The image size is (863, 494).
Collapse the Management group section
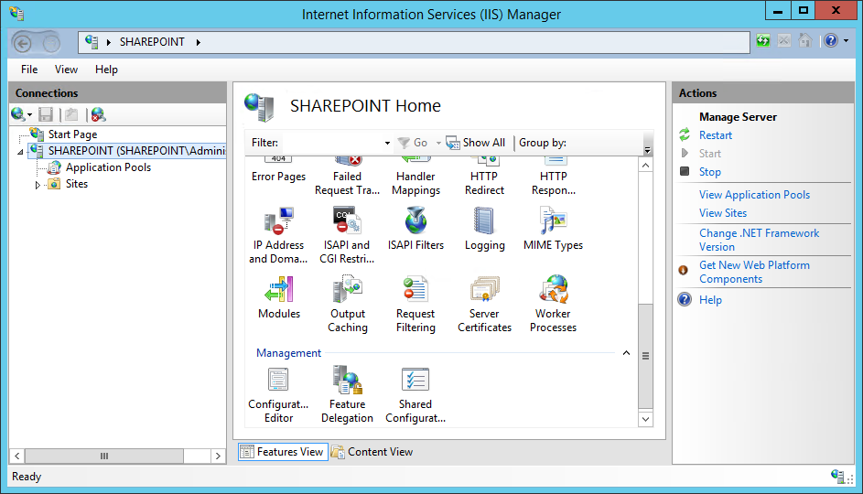pyautogui.click(x=626, y=353)
